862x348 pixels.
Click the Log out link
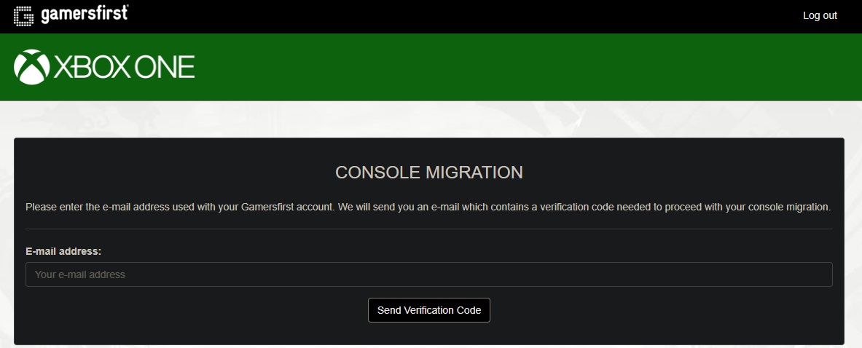tap(820, 16)
